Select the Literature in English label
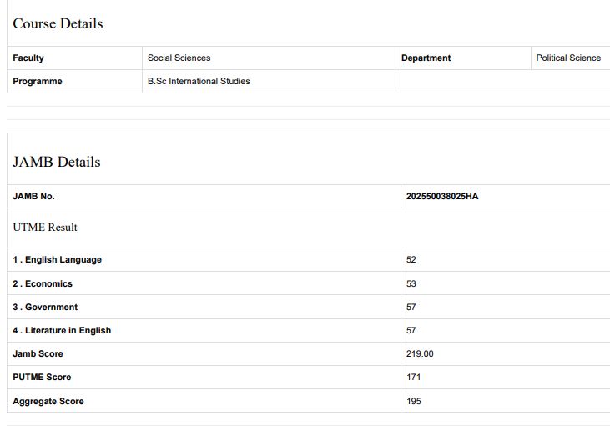This screenshot has width=610, height=426. tap(62, 331)
